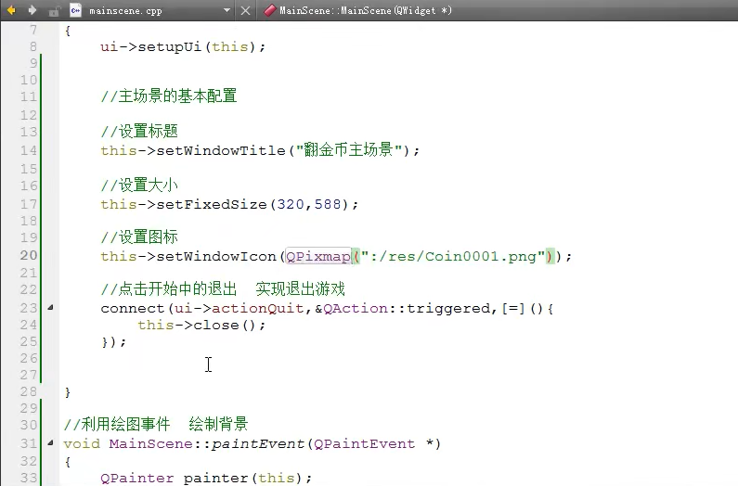Click the red function icon beside MainScene::MainScene
738x486 pixels.
[270, 10]
